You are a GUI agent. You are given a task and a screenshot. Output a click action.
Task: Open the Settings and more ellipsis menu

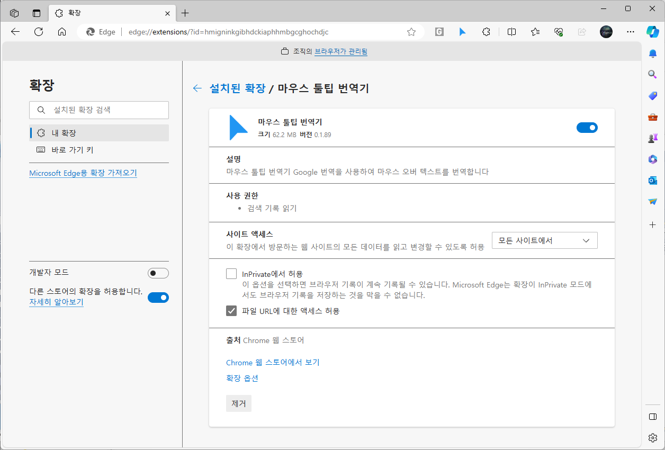coord(630,32)
